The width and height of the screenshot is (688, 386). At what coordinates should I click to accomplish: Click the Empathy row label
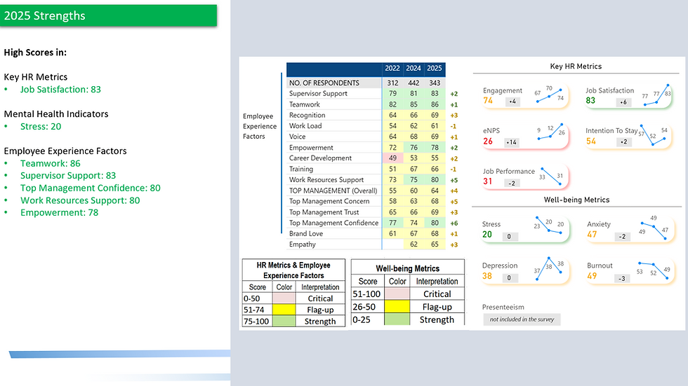pyautogui.click(x=303, y=244)
